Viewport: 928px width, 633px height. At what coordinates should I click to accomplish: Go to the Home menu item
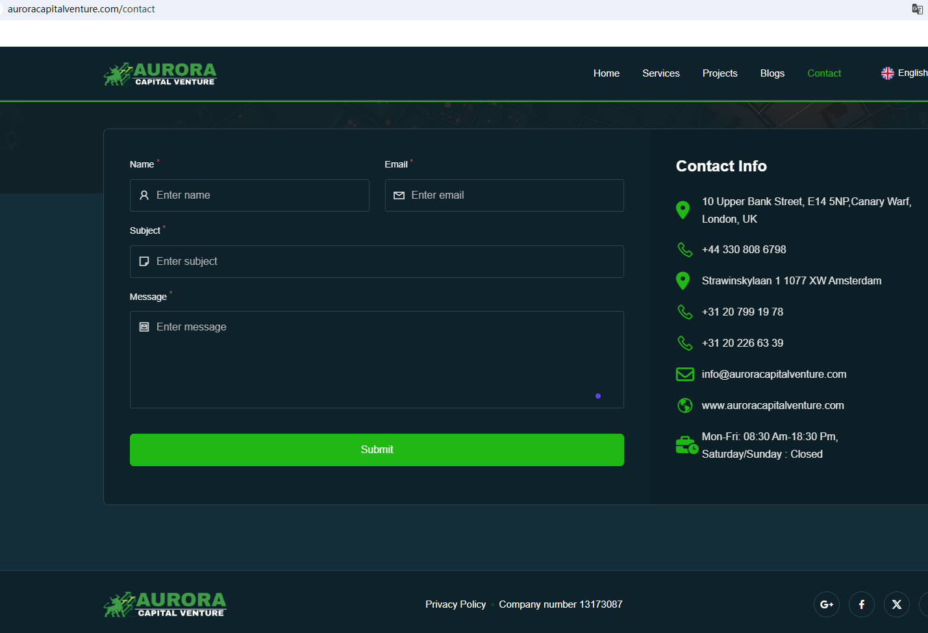pos(606,73)
